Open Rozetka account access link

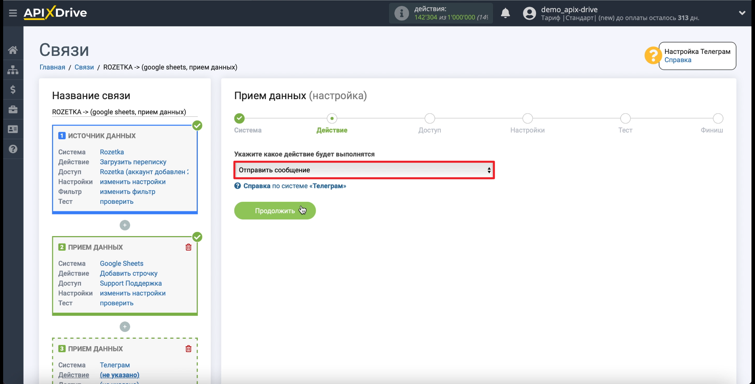point(144,172)
